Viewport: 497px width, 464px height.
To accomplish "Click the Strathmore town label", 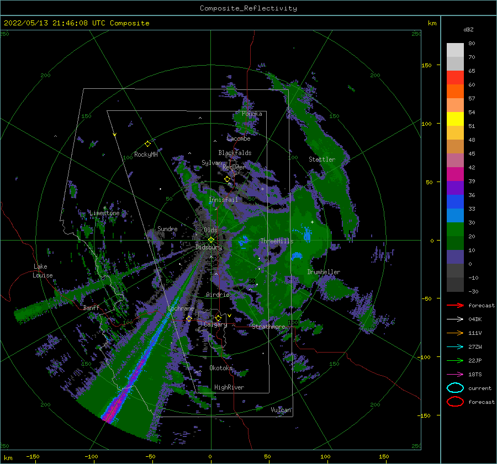I will click(268, 327).
